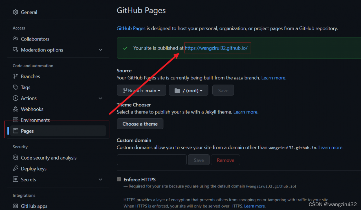Screen dimensions: 361x210
Task: Open Webhooks settings via sidebar icon
Action: tap(16, 109)
